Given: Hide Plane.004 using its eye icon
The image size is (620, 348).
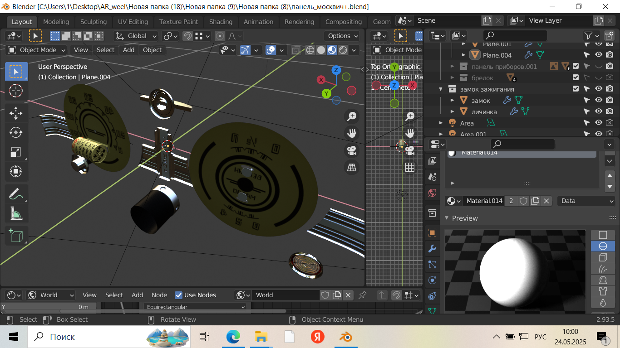Looking at the screenshot, I should [599, 55].
